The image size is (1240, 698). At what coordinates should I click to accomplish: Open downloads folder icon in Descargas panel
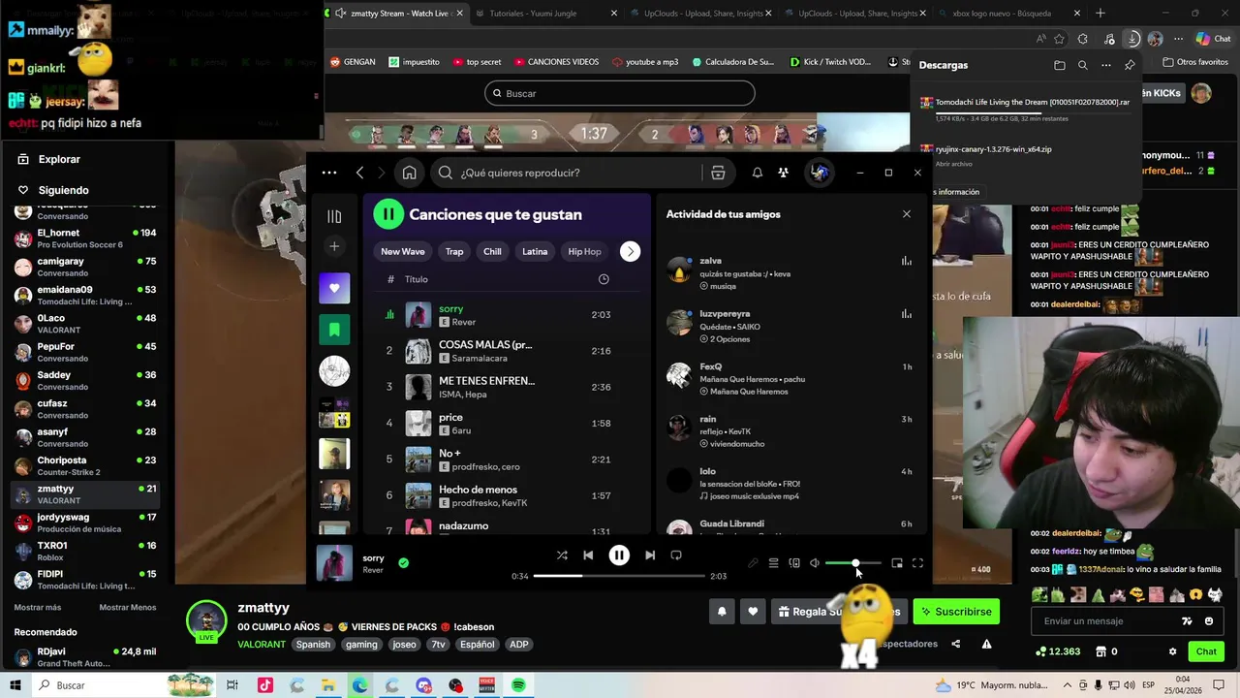(x=1059, y=65)
